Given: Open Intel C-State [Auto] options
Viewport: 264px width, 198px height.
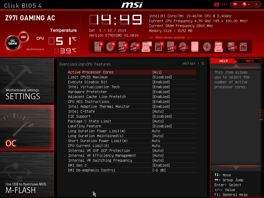Looking at the screenshot, I should pyautogui.click(x=132, y=111).
